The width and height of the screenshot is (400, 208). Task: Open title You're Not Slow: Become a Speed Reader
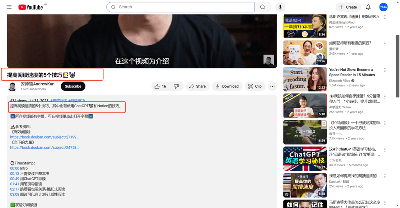(x=352, y=72)
